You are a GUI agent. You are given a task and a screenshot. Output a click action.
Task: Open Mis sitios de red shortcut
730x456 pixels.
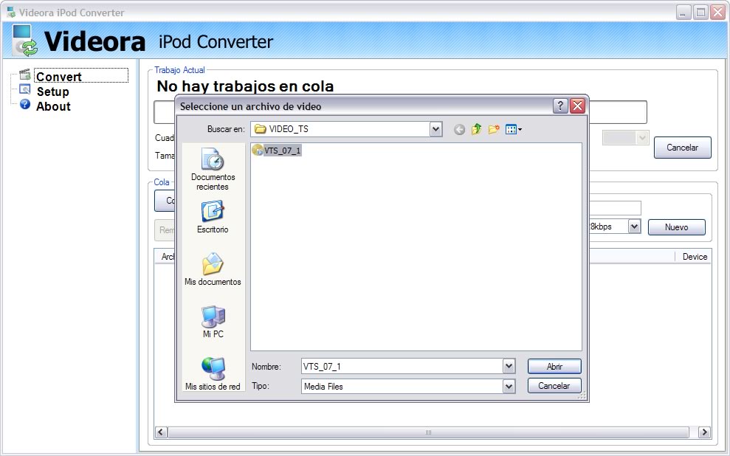click(213, 373)
